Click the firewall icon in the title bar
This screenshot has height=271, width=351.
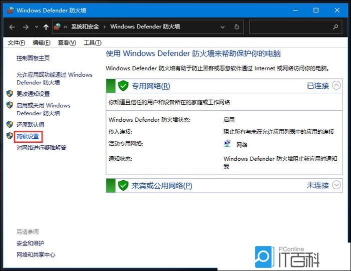pos(10,10)
